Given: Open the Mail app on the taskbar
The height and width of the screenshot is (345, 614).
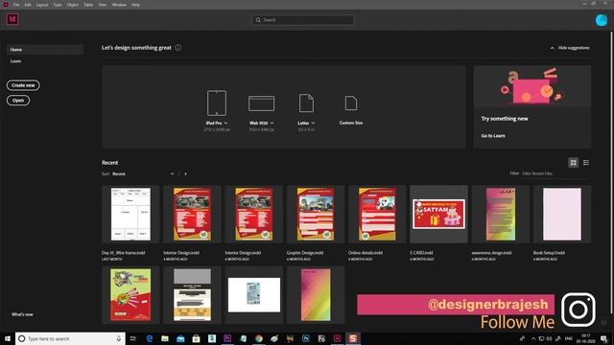Looking at the screenshot, I should (x=180, y=338).
